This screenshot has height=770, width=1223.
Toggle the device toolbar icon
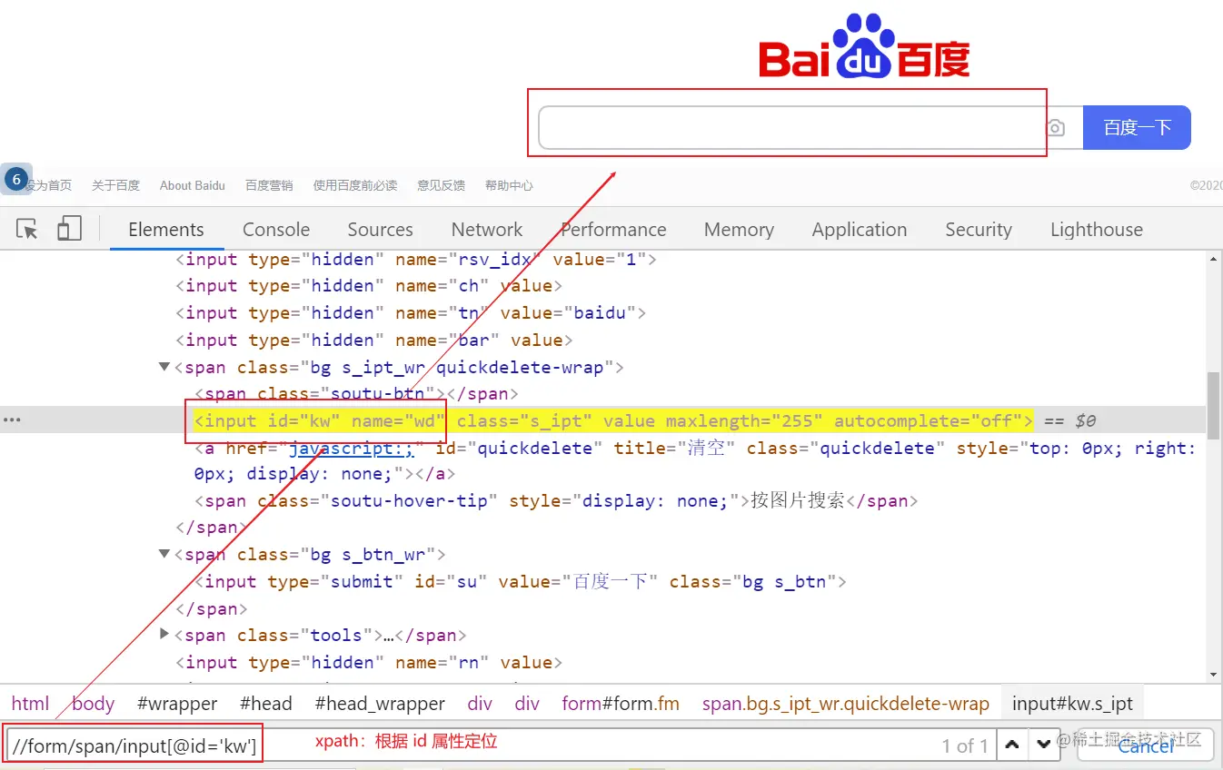tap(69, 229)
